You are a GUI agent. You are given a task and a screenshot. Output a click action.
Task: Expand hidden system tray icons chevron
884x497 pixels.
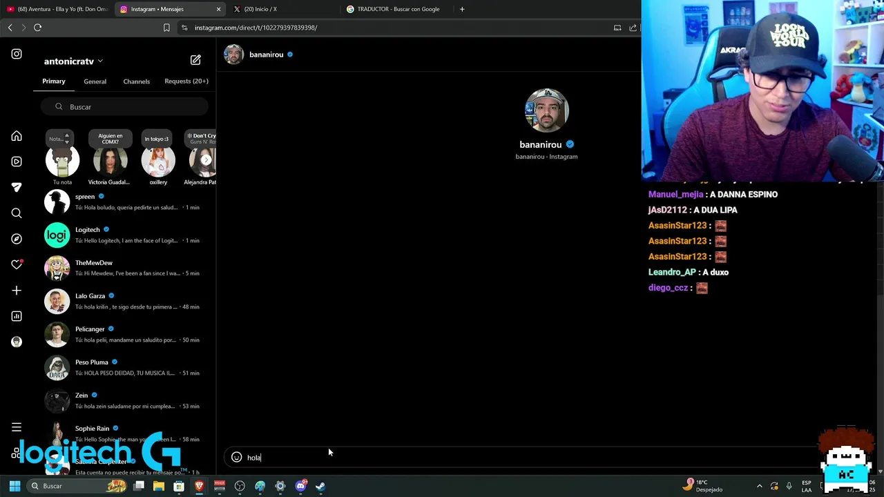[x=759, y=486]
